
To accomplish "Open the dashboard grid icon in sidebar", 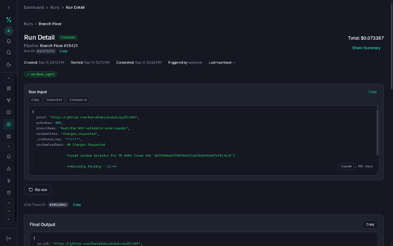I will pyautogui.click(x=9, y=88).
